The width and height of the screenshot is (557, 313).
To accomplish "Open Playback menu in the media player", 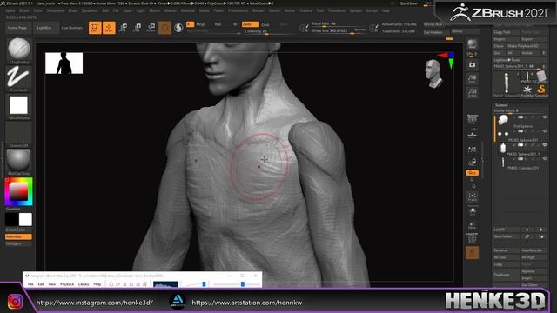I will point(67,284).
